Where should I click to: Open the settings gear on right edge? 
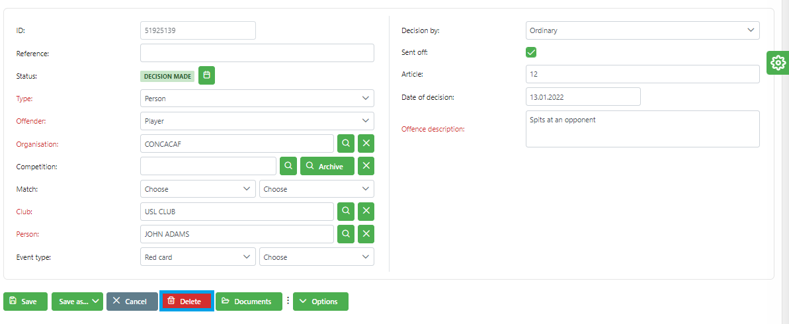[778, 63]
